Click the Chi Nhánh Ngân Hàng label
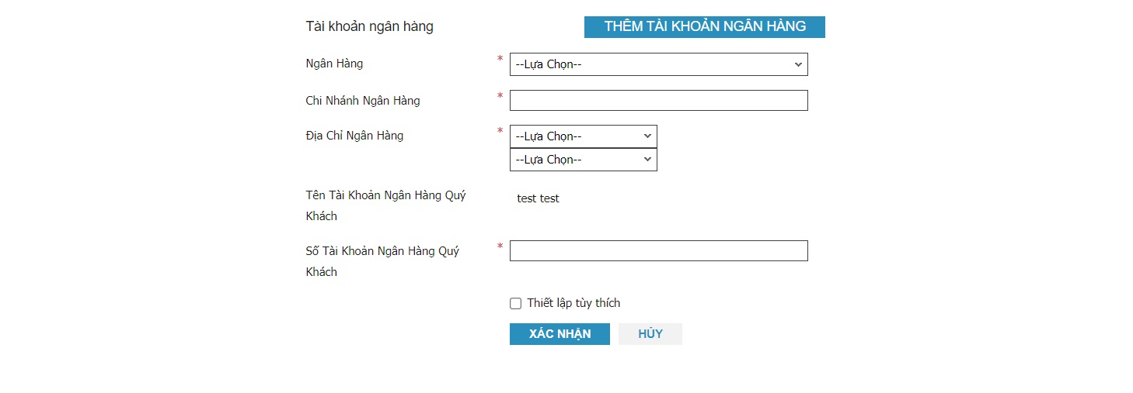 pyautogui.click(x=363, y=101)
